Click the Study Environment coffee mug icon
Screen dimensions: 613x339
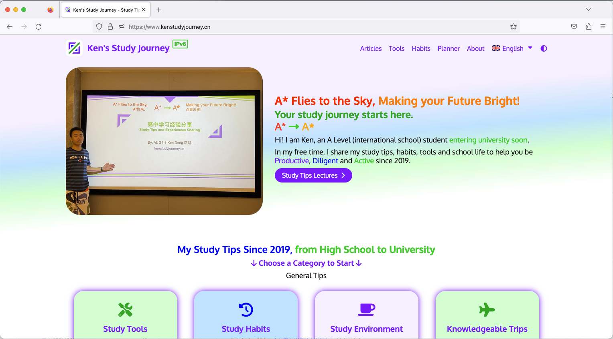click(366, 309)
